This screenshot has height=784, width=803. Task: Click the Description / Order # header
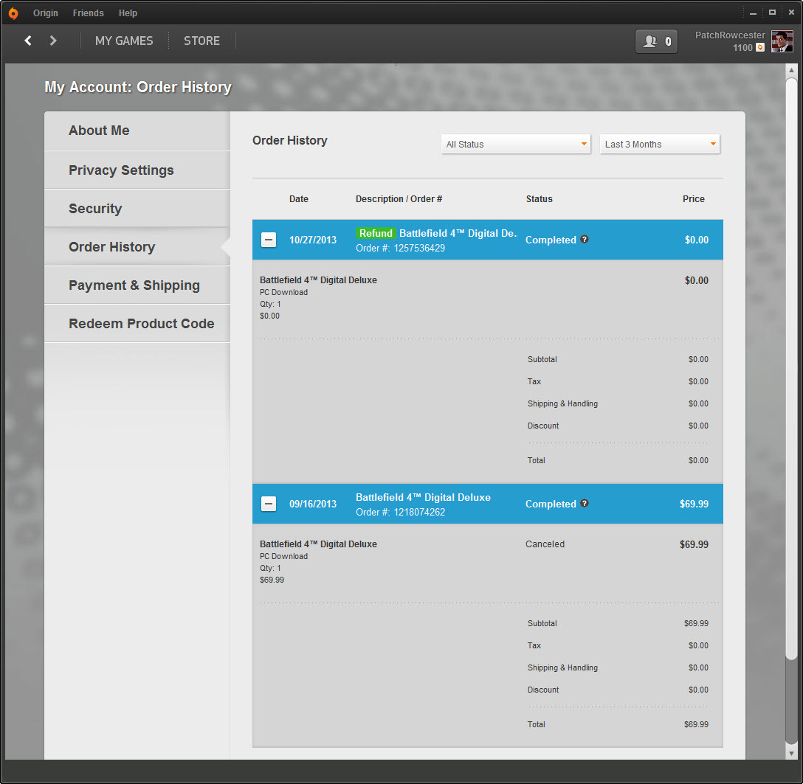[x=399, y=199]
